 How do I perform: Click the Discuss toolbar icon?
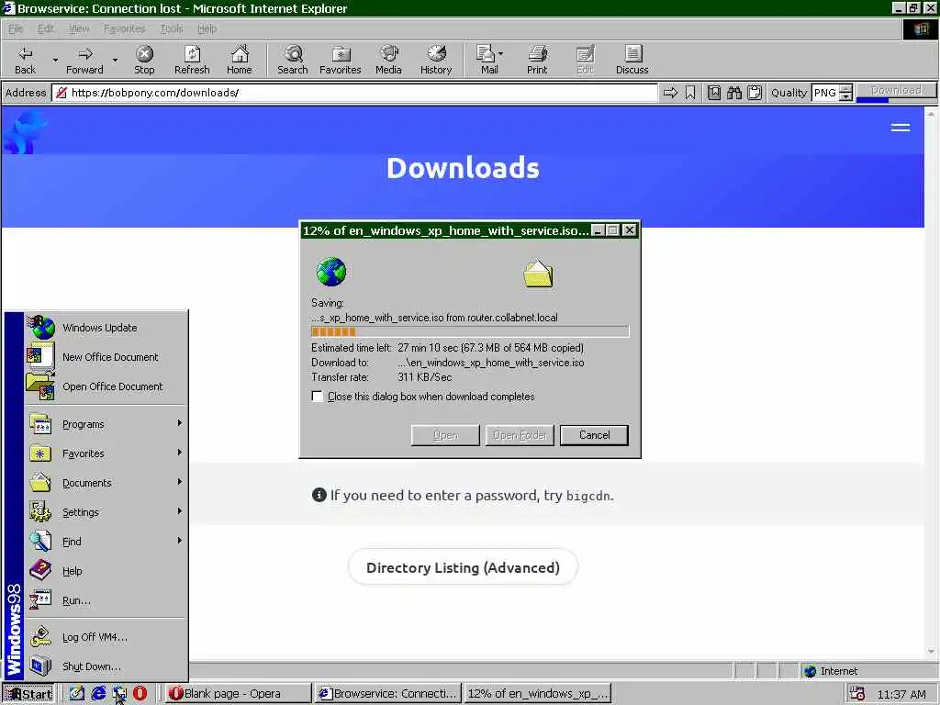(632, 60)
